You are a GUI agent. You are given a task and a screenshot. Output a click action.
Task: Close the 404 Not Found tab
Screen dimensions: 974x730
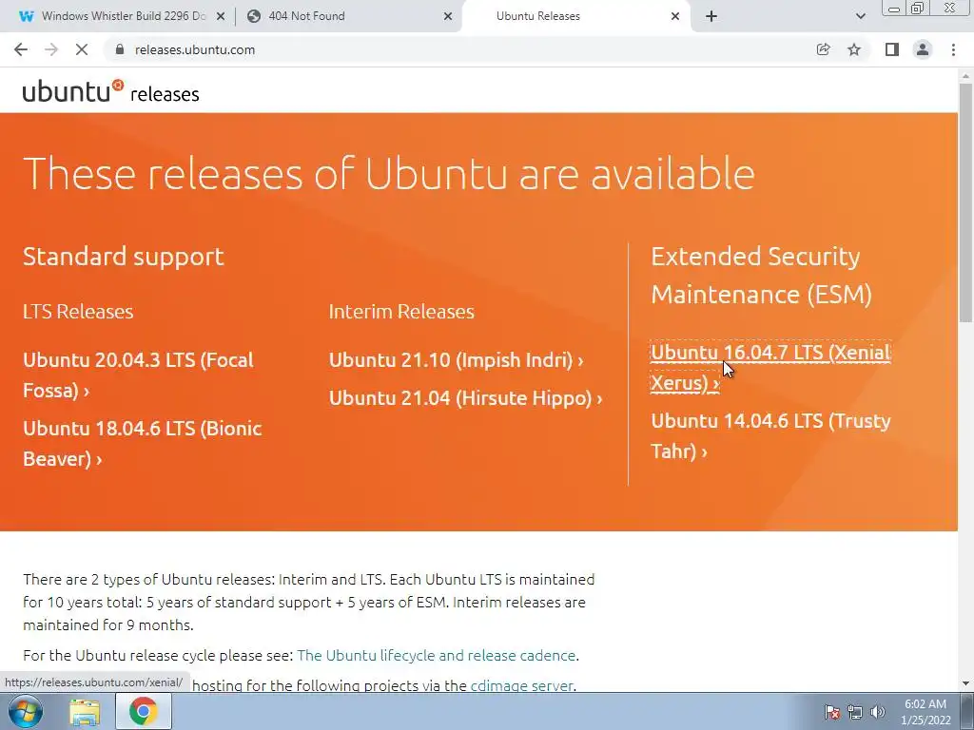448,16
